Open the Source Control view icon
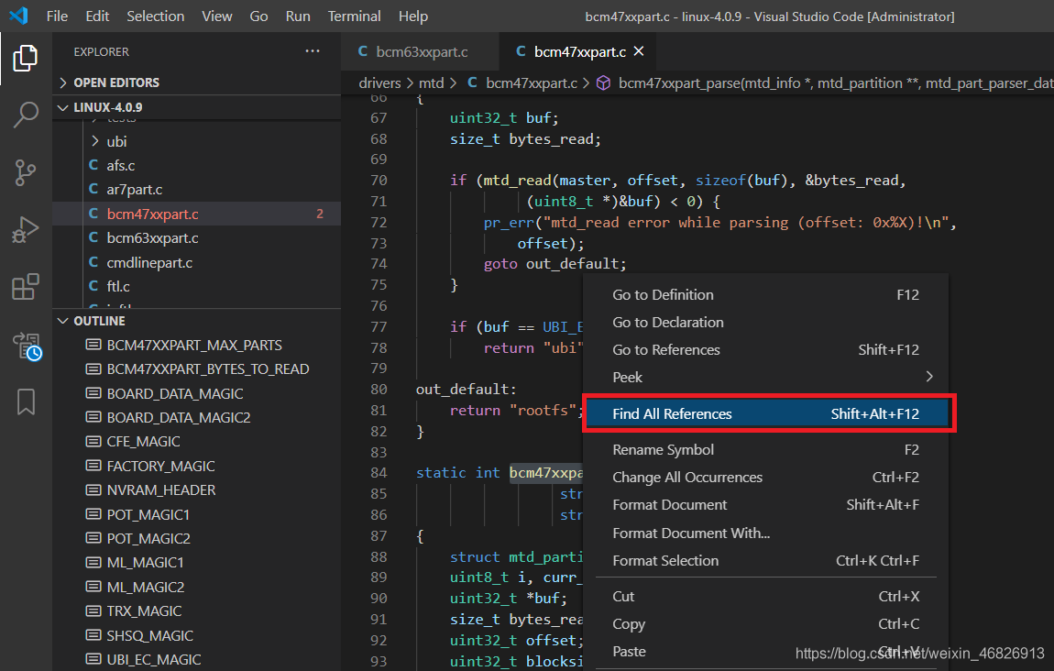The image size is (1054, 671). pyautogui.click(x=26, y=173)
